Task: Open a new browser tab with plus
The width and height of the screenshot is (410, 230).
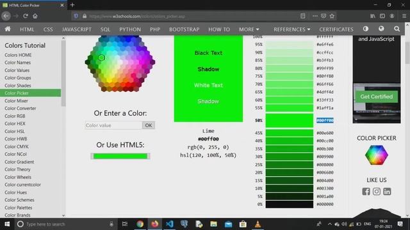Action: coord(72,4)
